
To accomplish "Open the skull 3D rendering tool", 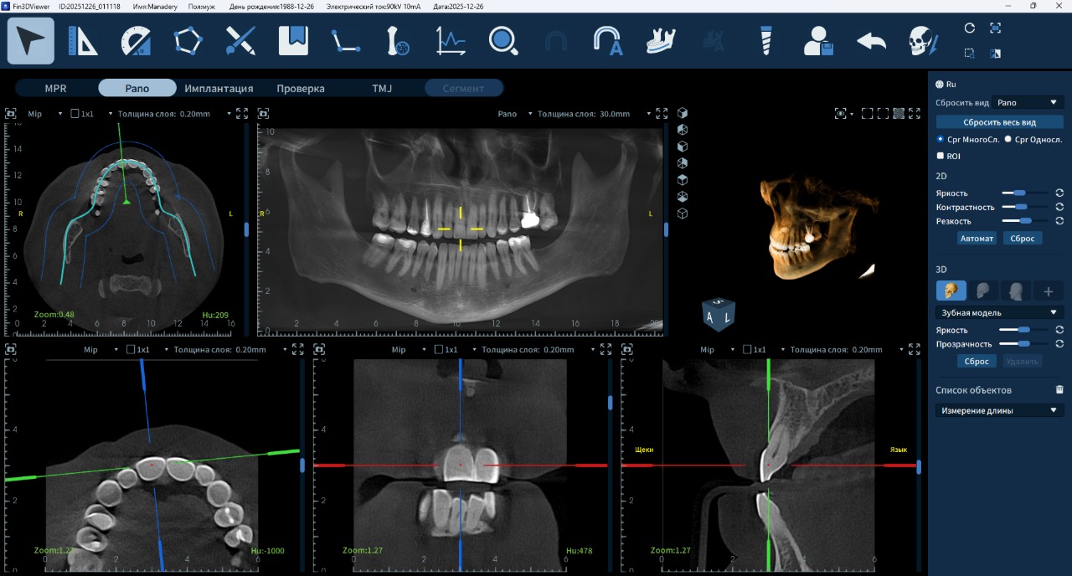I will (923, 41).
